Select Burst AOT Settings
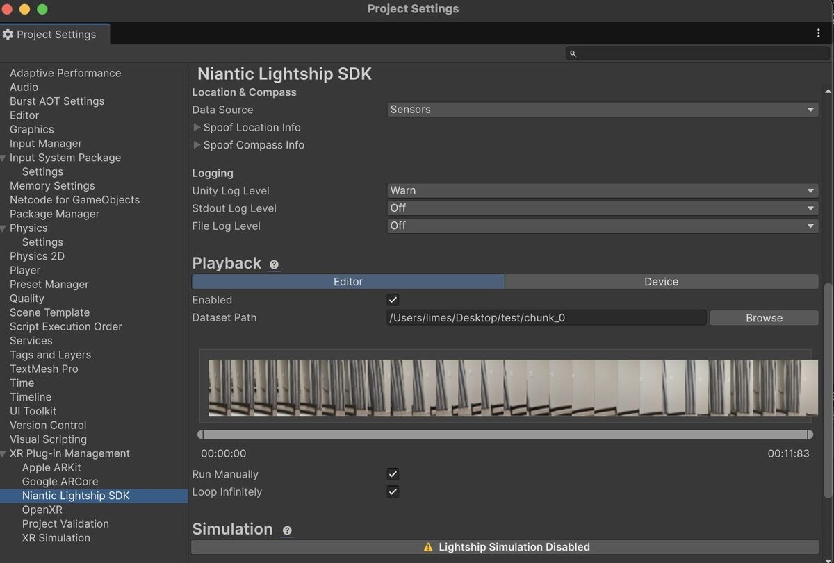 click(x=57, y=101)
